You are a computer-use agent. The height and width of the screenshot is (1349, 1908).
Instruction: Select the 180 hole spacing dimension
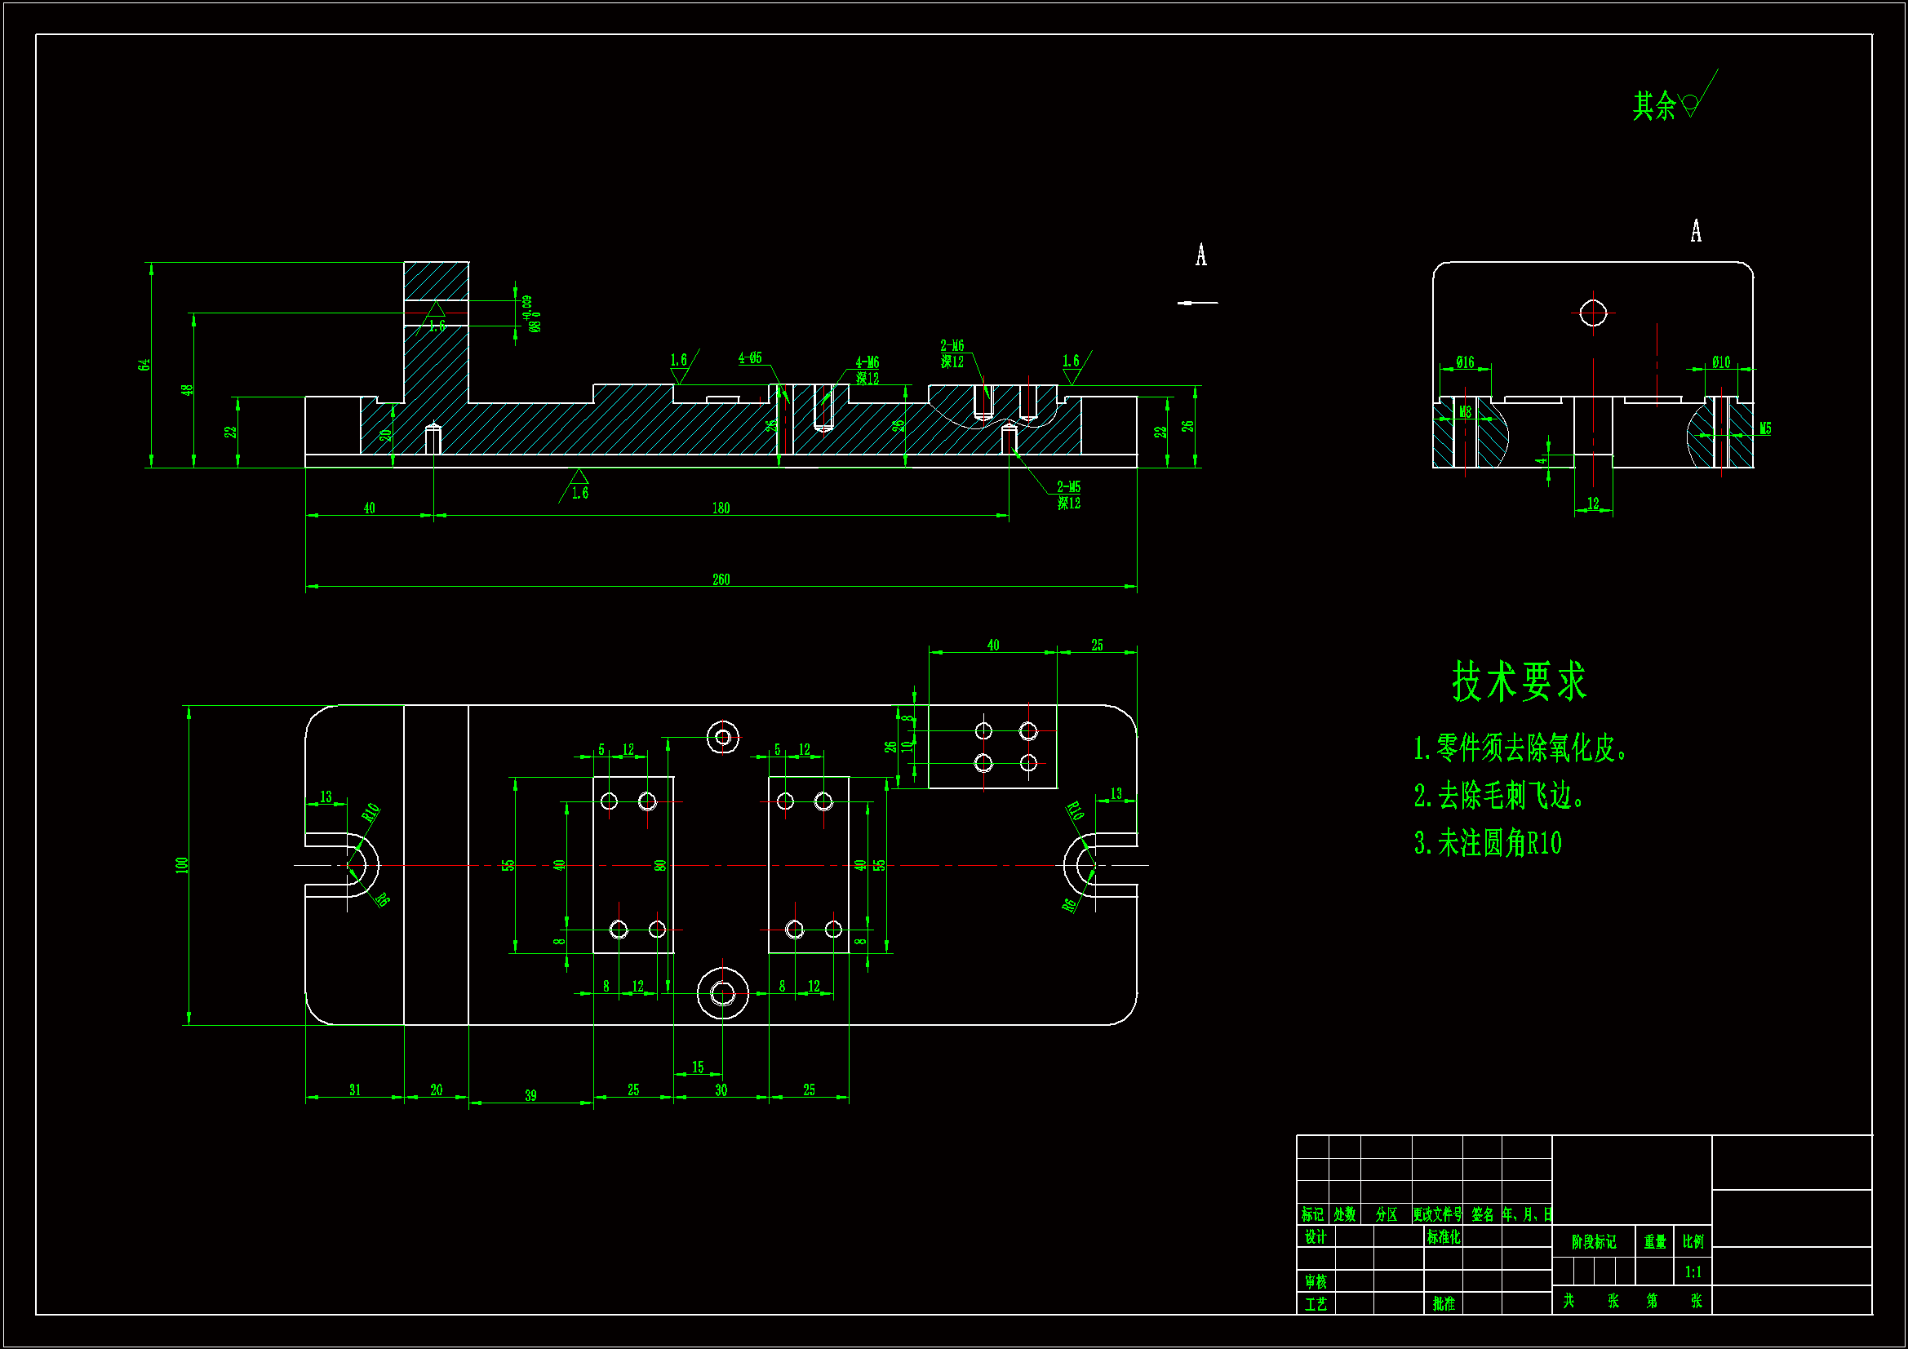721,508
